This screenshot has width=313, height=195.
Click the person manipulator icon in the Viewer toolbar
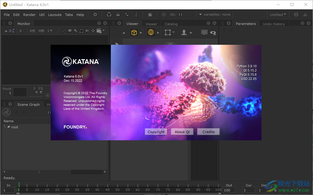pyautogui.click(x=184, y=32)
